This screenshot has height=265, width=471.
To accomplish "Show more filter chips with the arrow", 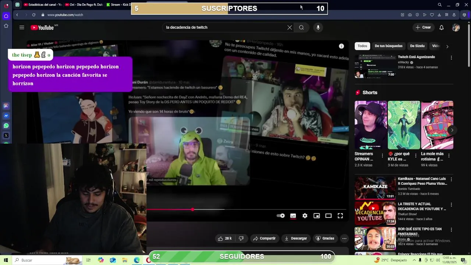I will 447,46.
